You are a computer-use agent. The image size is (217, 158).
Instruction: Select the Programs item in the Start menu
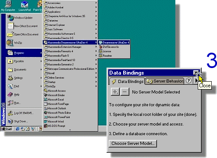pyautogui.click(x=24, y=53)
